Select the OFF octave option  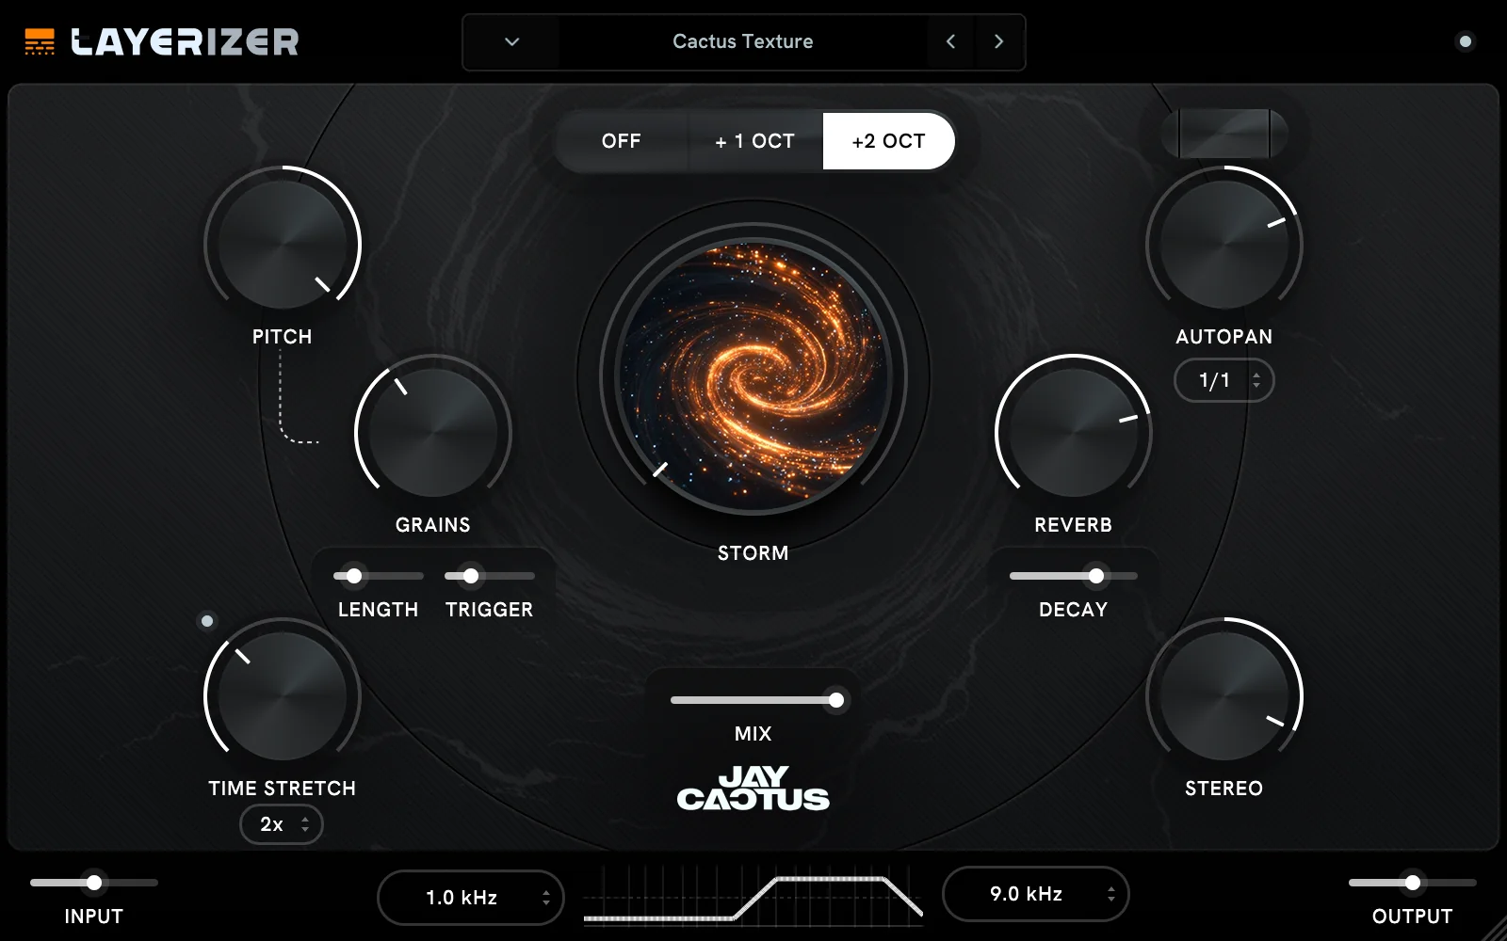click(x=621, y=141)
